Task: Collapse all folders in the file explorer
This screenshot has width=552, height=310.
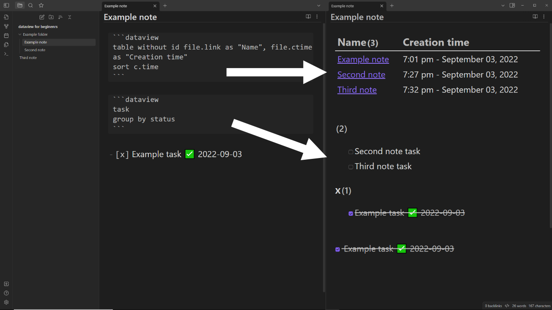Action: (x=70, y=17)
